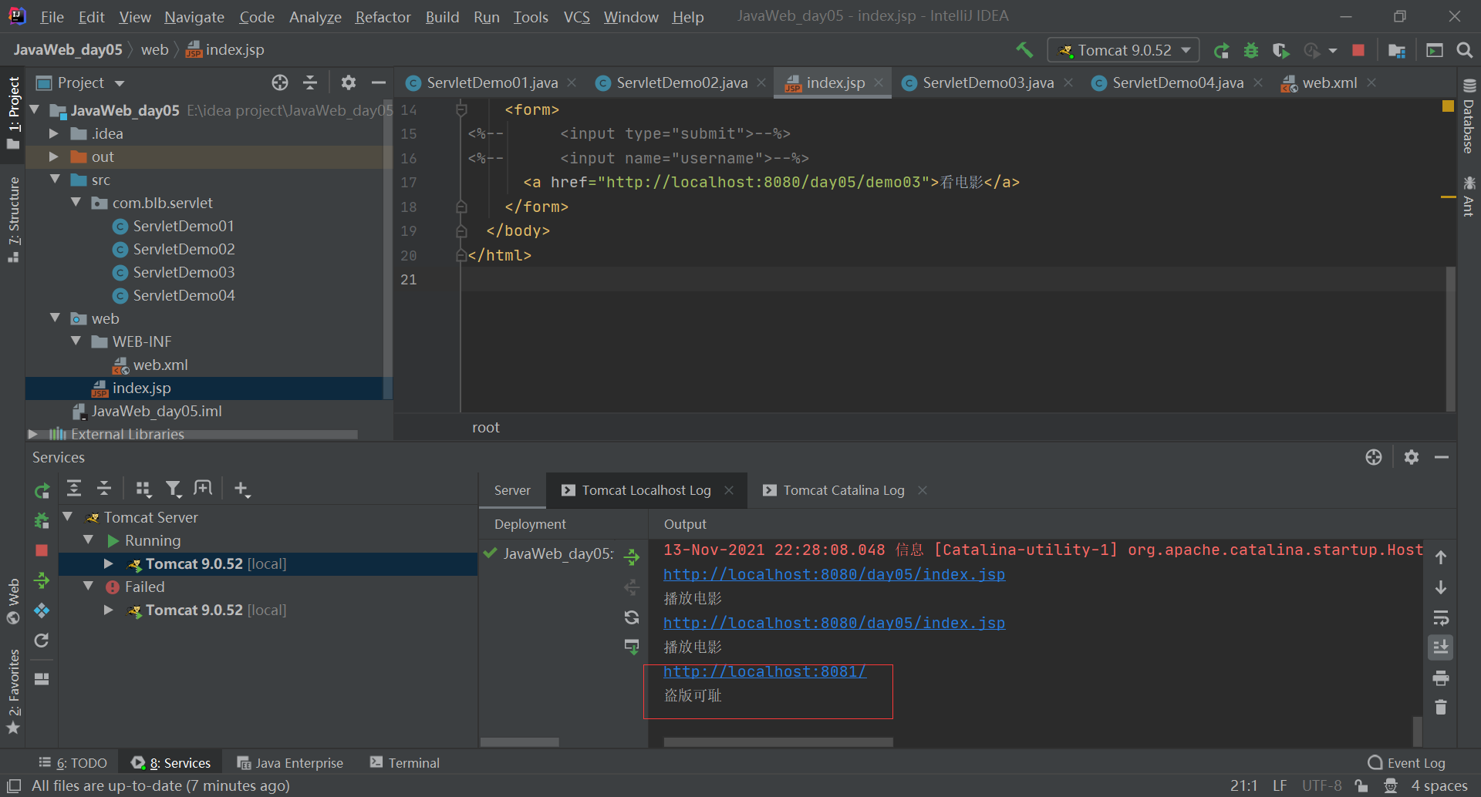Screen dimensions: 1481x797
Task: Switch to the Server tab in Services
Action: click(512, 490)
